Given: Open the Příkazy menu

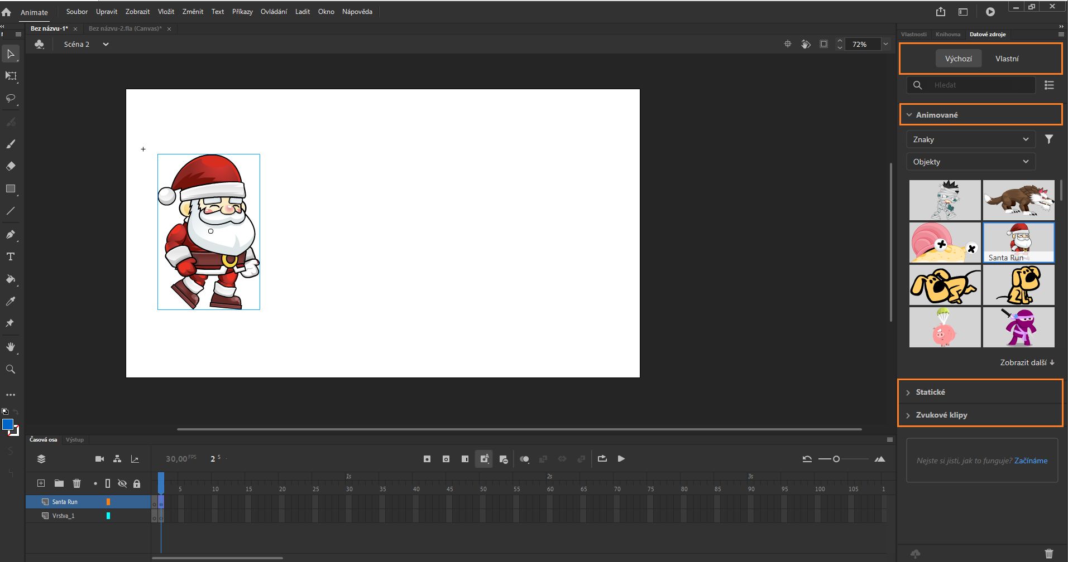Looking at the screenshot, I should (242, 12).
